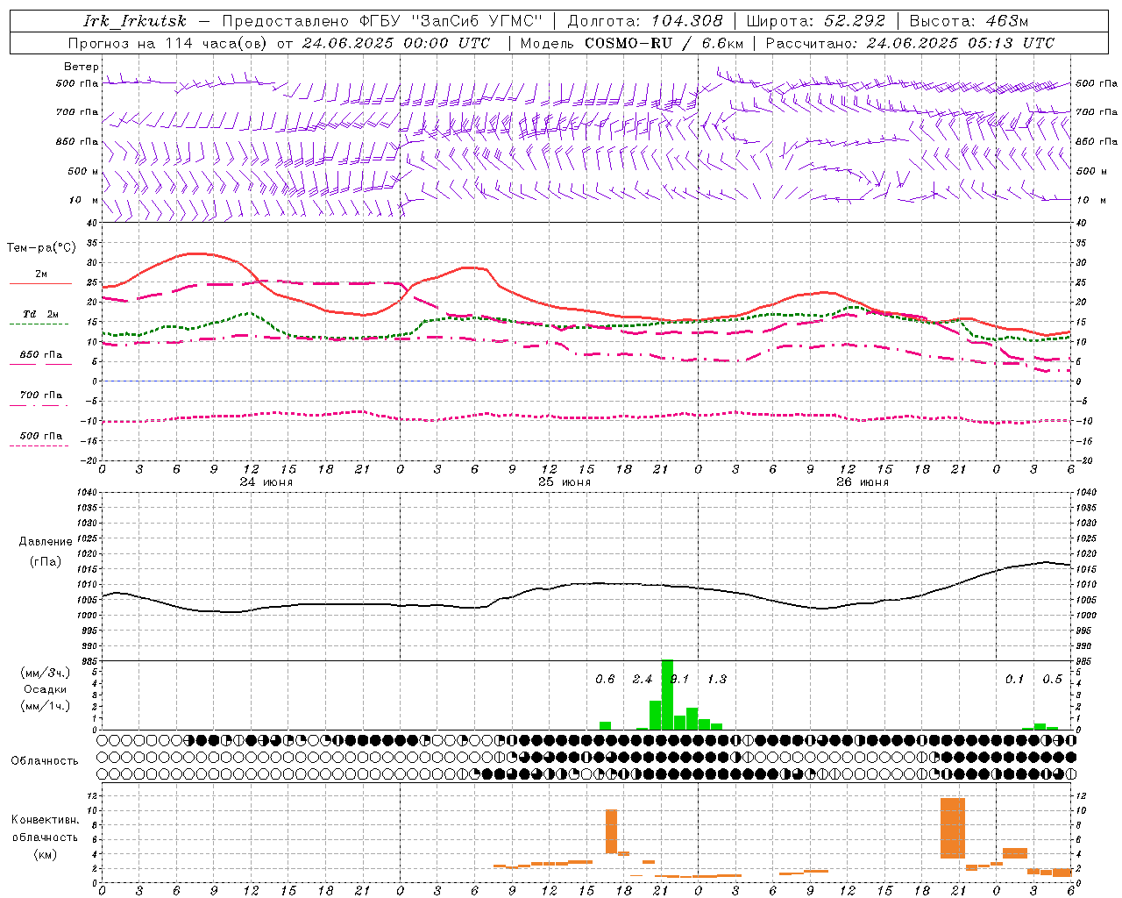Click the tallest green precipitation bar
This screenshot has width=1122, height=898.
click(x=667, y=695)
